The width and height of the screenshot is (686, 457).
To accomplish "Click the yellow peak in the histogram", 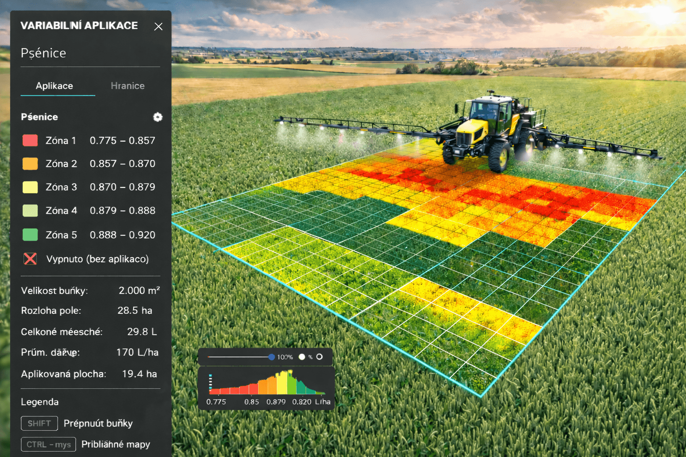I will click(x=283, y=382).
